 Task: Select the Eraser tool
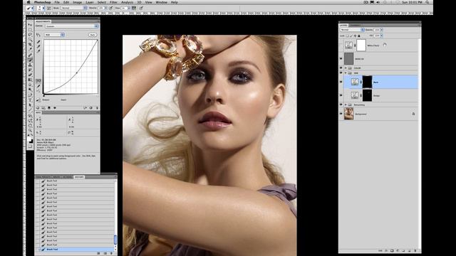(x=30, y=75)
